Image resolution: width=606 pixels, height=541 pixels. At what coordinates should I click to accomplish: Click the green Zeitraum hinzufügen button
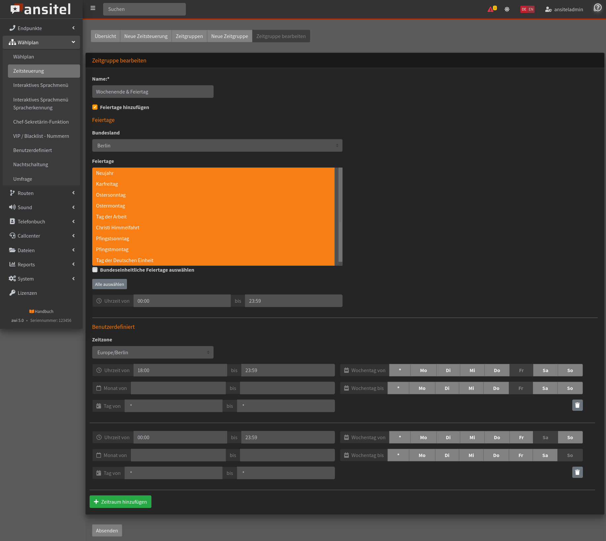[x=120, y=502]
